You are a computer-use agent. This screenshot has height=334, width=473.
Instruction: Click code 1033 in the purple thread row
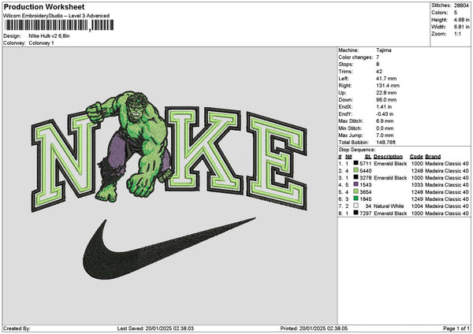click(417, 185)
